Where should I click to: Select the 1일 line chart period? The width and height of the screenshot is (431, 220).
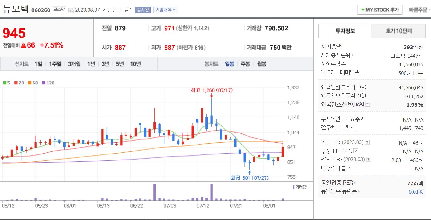(x=38, y=64)
